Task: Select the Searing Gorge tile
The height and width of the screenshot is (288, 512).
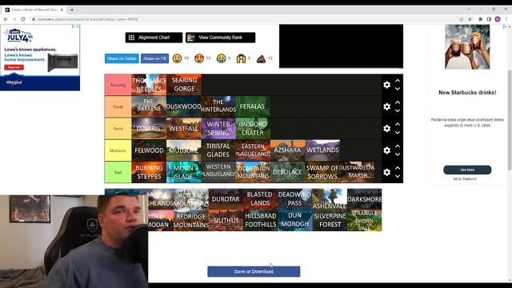Action: tap(184, 85)
